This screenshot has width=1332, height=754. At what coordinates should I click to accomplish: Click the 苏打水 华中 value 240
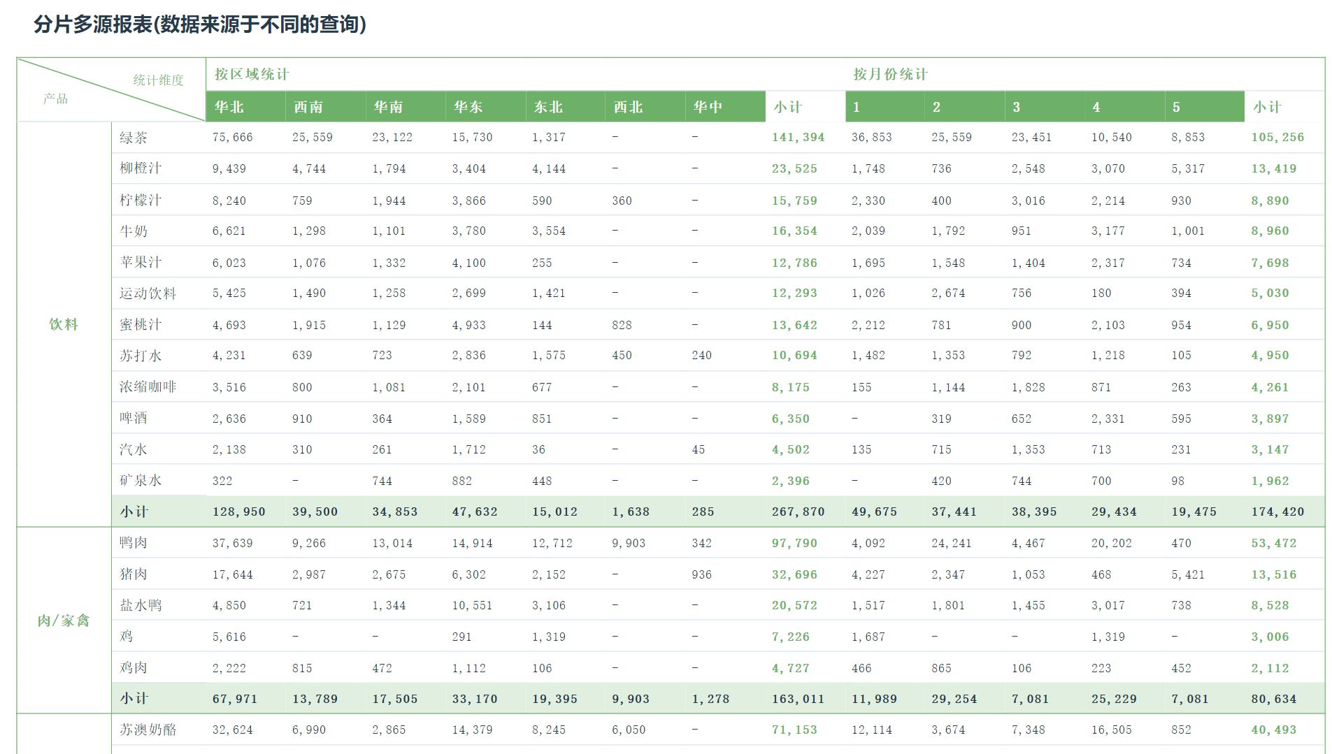pyautogui.click(x=702, y=356)
